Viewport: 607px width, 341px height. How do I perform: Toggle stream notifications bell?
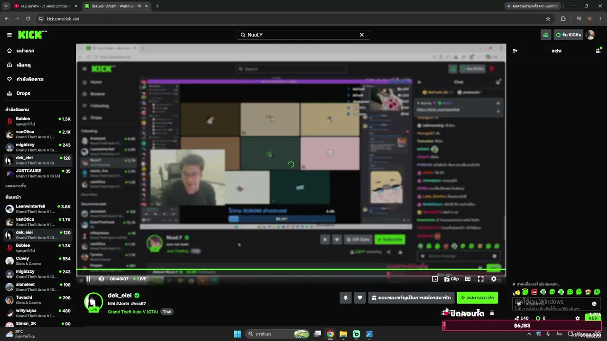coord(345,297)
